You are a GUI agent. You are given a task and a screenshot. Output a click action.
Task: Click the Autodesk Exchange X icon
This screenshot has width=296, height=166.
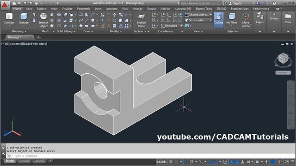258,3
